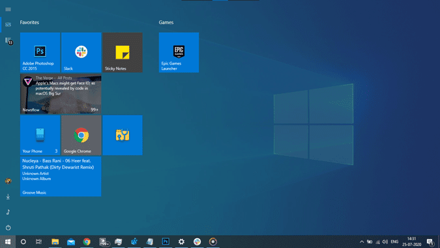The height and width of the screenshot is (248, 440).
Task: Open Groove Music disc on taskbar
Action: tap(213, 241)
